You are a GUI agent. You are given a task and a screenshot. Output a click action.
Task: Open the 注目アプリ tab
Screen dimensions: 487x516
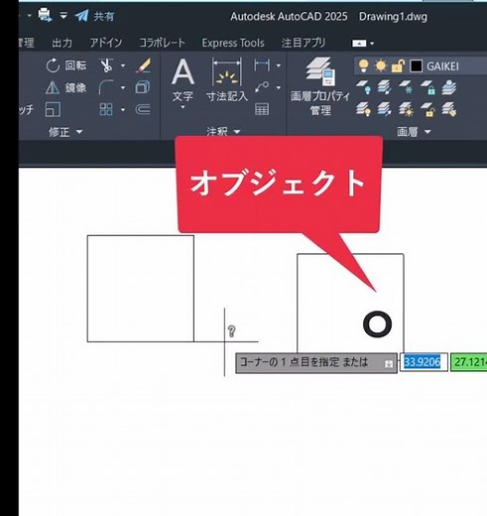(304, 43)
